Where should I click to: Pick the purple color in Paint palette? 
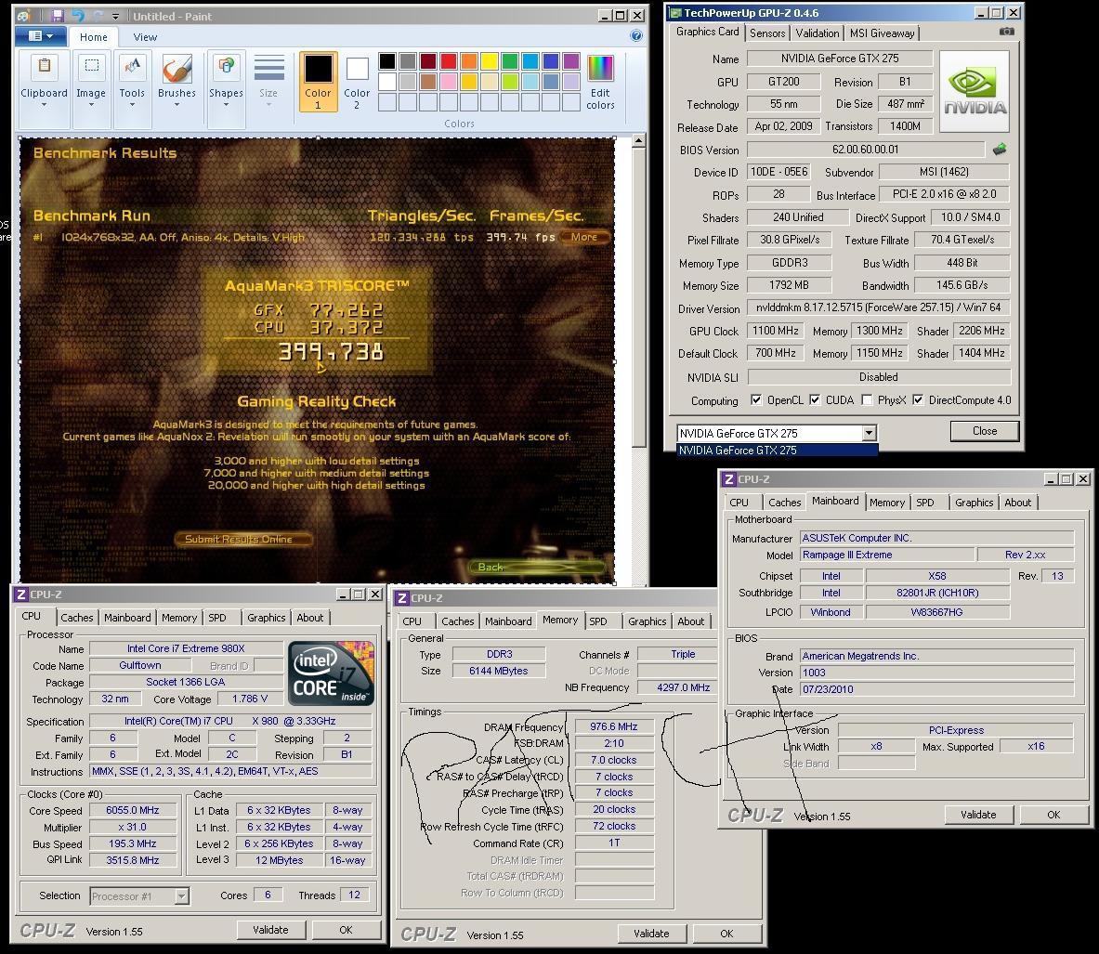click(x=571, y=61)
